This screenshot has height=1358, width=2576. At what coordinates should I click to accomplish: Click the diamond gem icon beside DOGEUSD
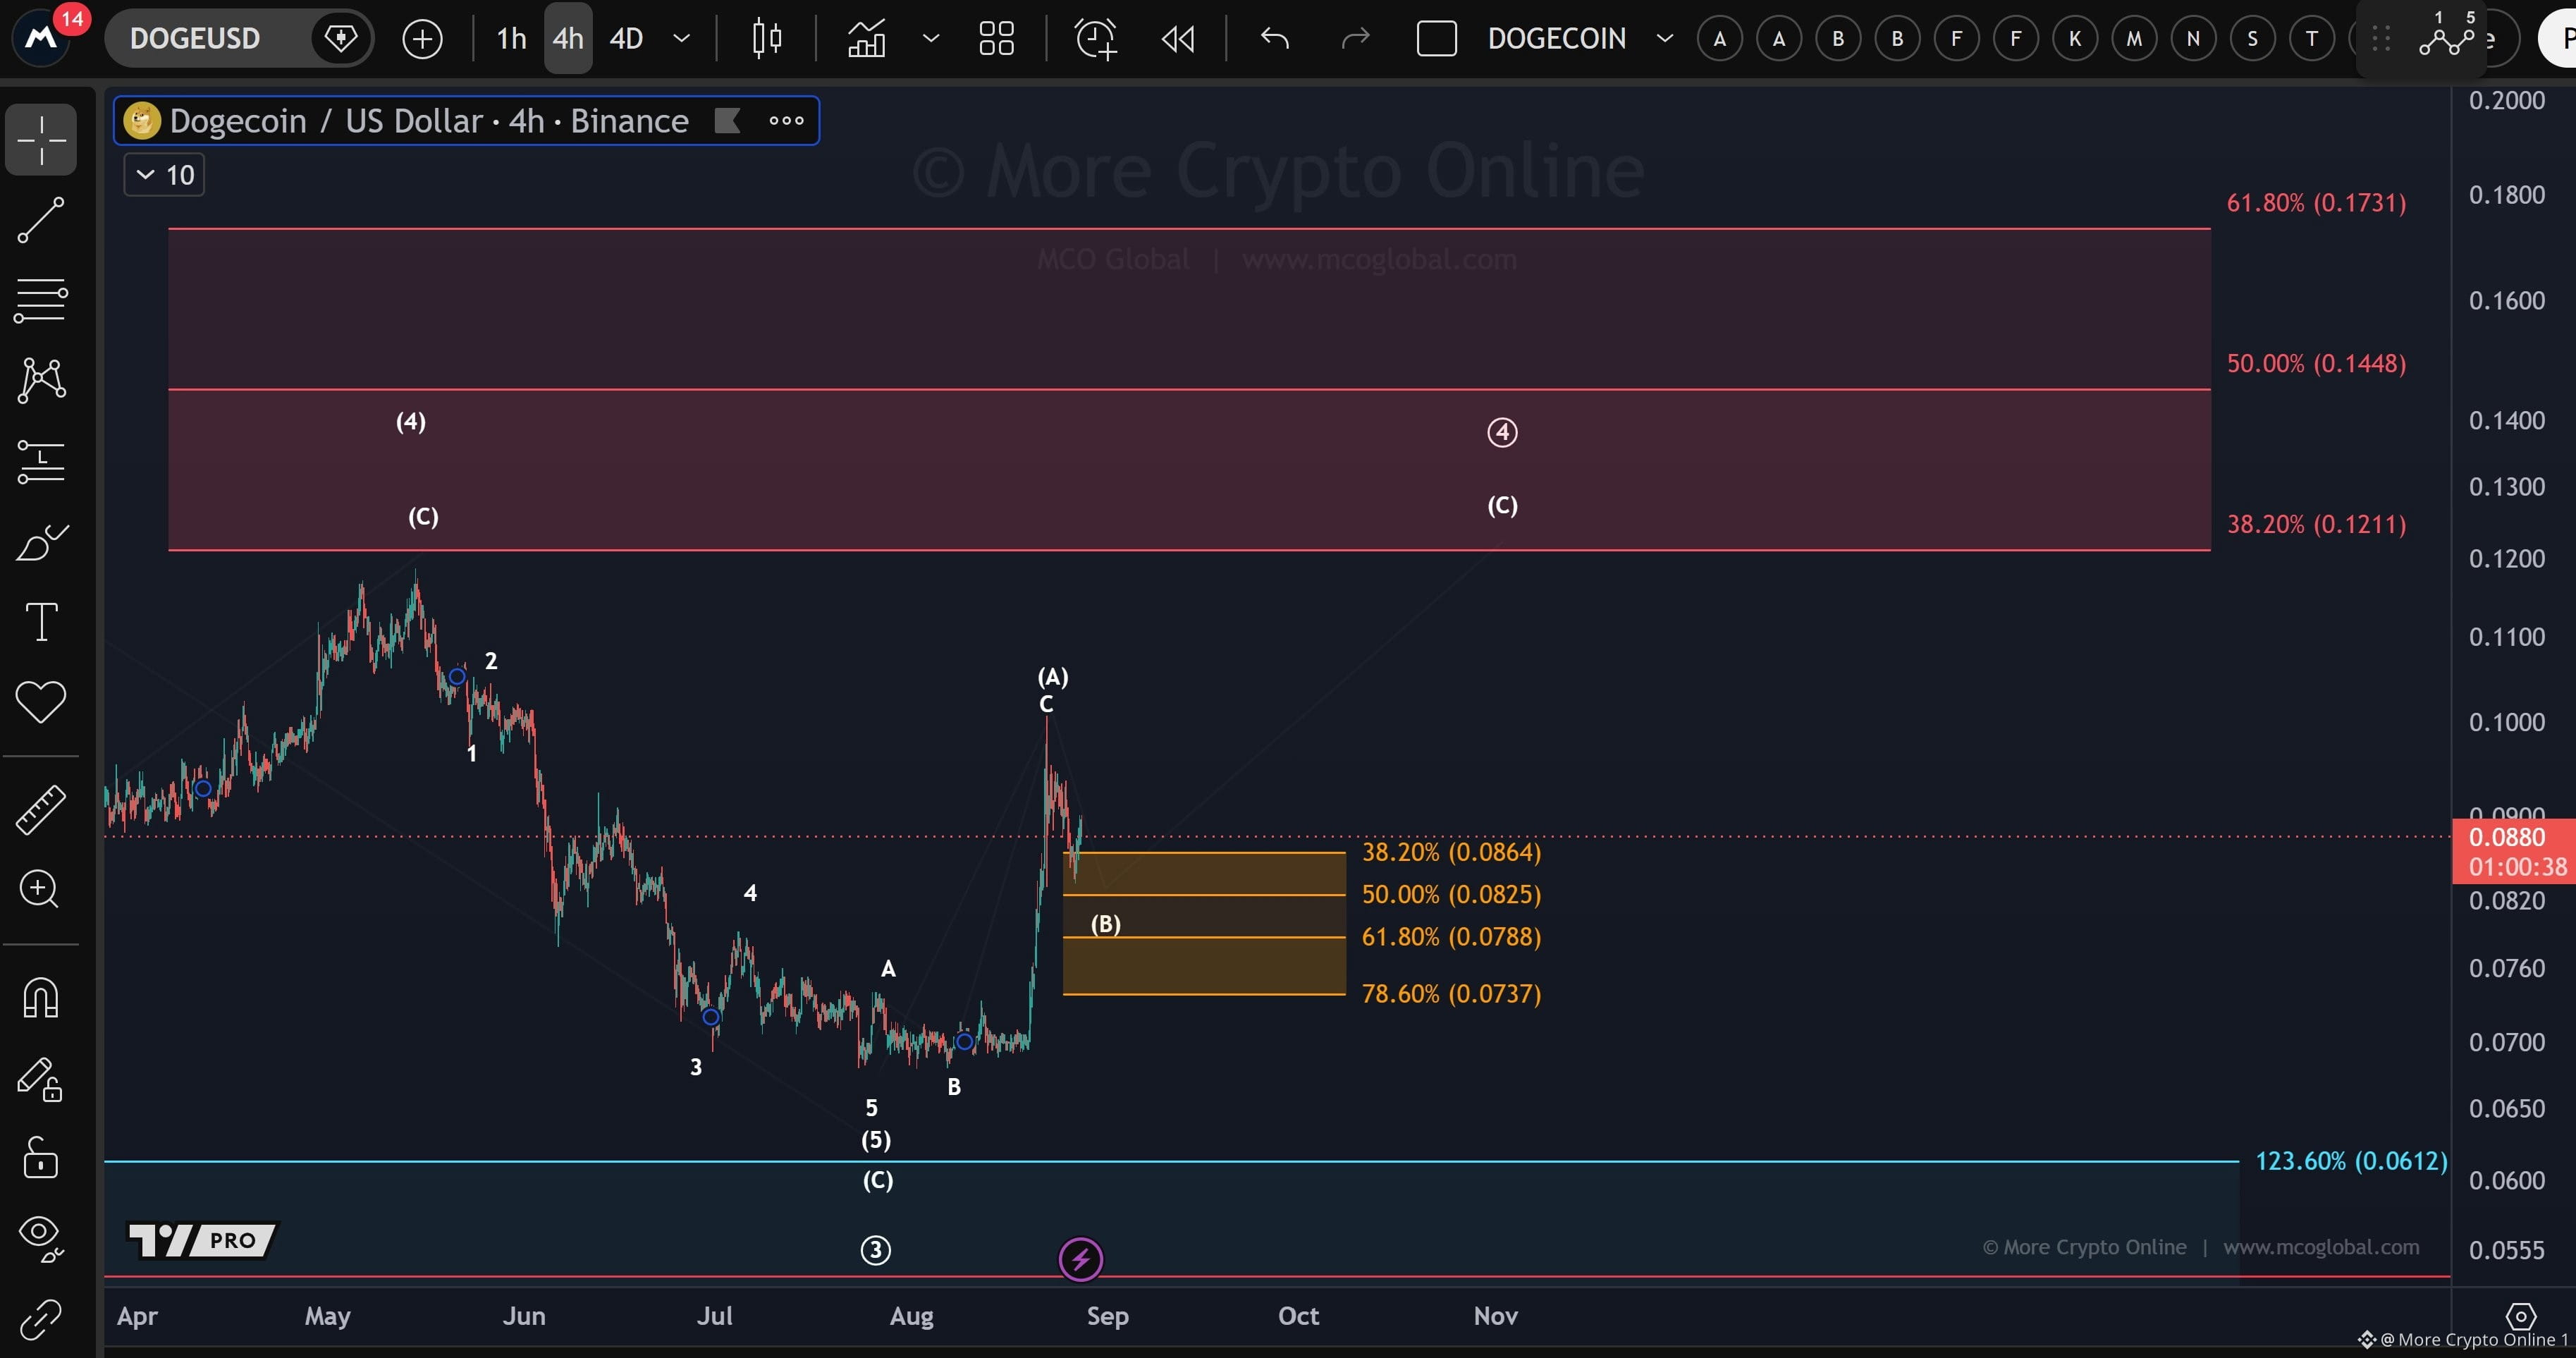pos(341,39)
